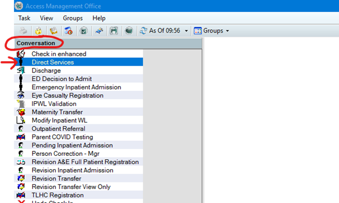
Task: Click the arrows icon beside Revision Transfer View Only
Action: [21, 187]
